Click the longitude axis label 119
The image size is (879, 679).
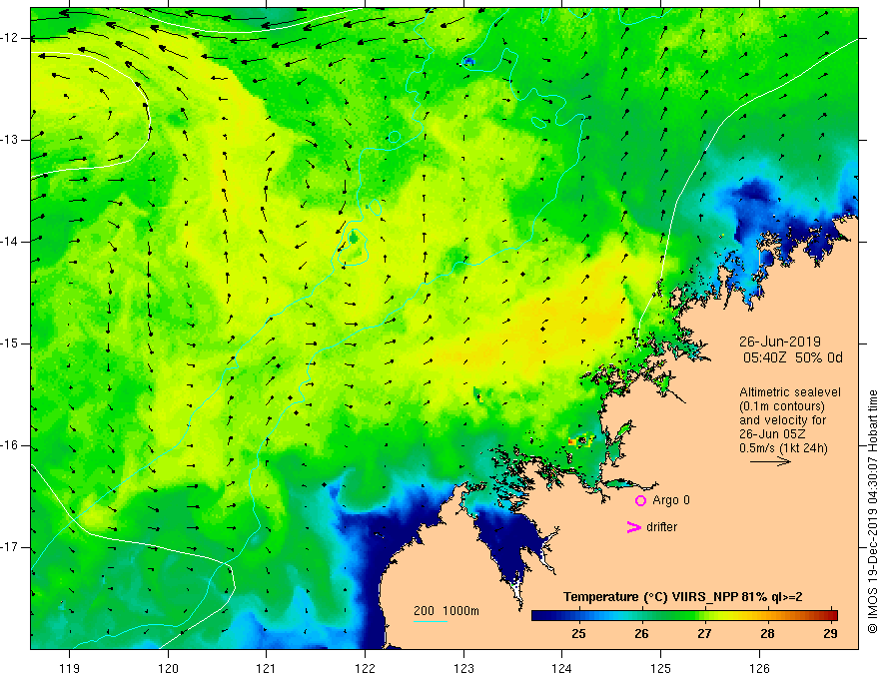click(70, 668)
